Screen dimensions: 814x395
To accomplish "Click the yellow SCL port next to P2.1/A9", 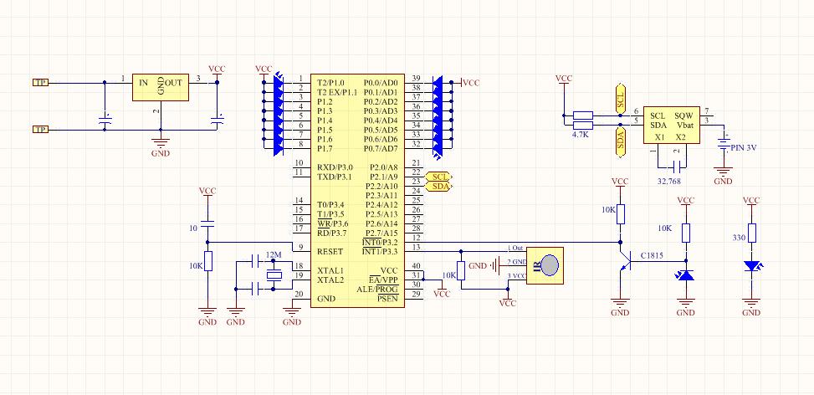I will 438,177.
